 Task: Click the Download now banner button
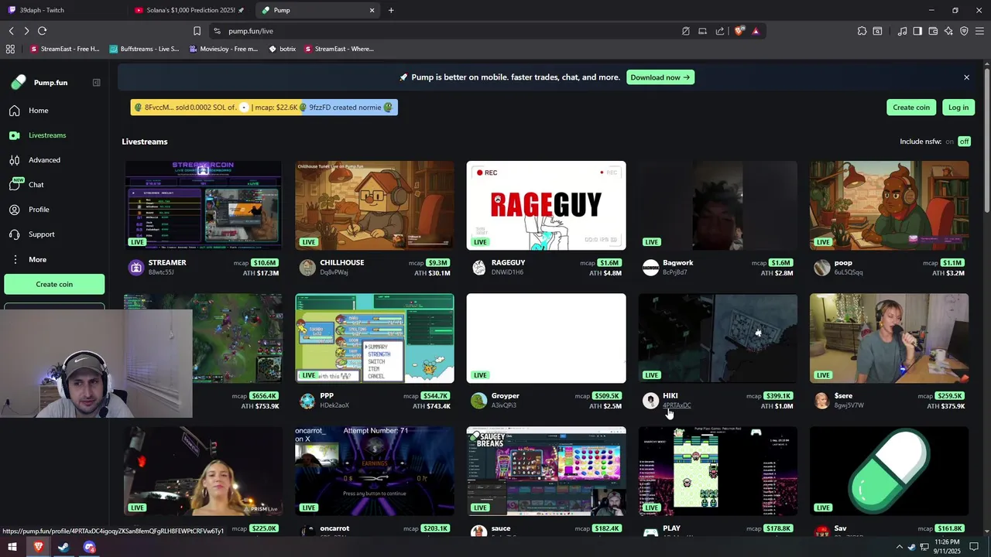tap(660, 77)
